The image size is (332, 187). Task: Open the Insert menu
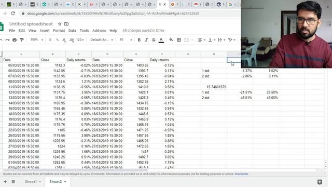tap(45, 31)
